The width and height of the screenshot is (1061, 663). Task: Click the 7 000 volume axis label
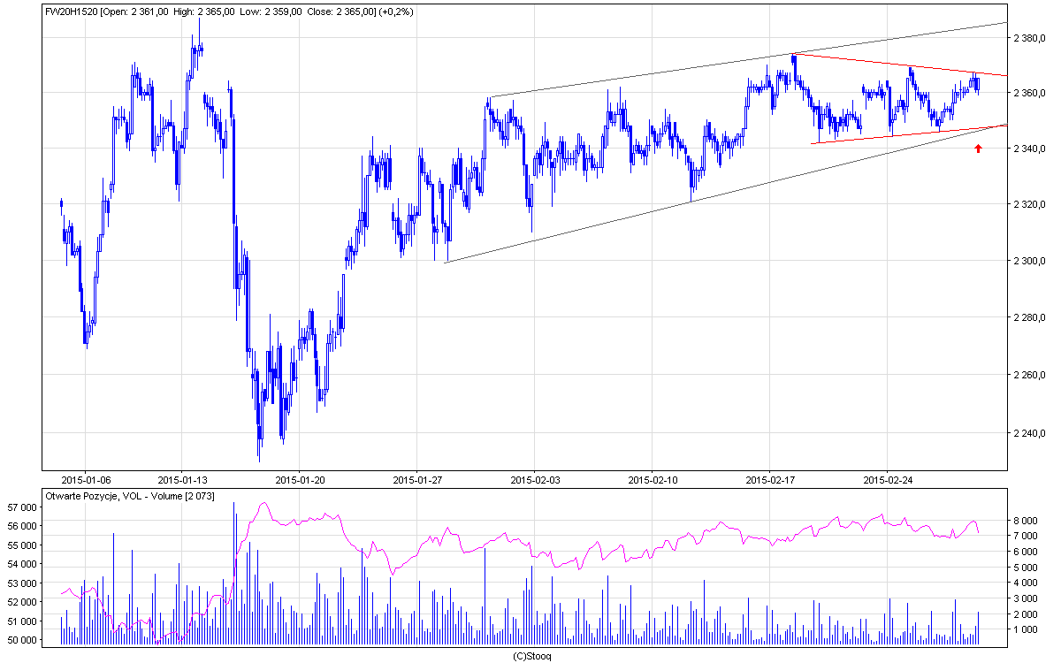tap(1024, 537)
